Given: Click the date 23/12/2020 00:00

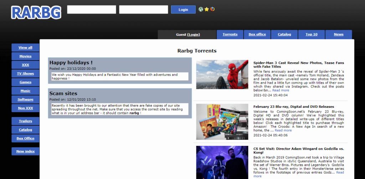Looking at the screenshot, I should click(81, 69).
